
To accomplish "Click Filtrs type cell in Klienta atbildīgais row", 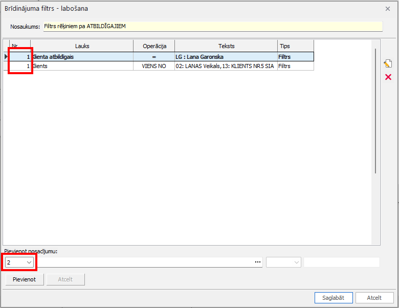I will [296, 57].
